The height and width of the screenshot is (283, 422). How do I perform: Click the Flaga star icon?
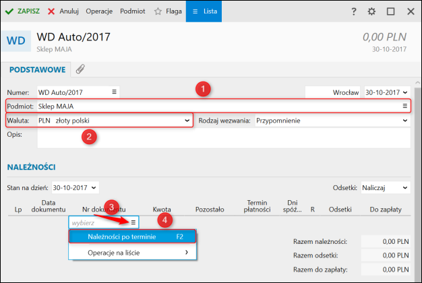(x=167, y=11)
